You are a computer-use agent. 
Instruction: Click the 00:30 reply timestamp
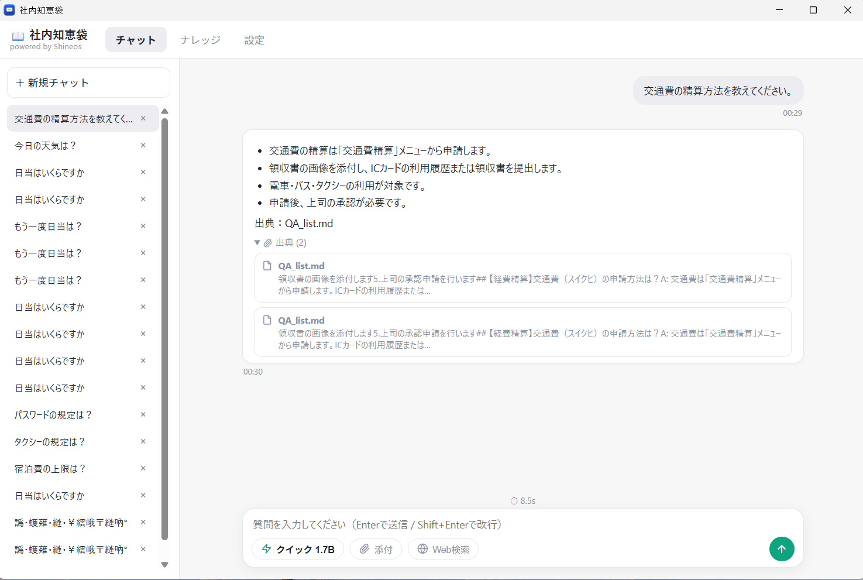tap(253, 372)
